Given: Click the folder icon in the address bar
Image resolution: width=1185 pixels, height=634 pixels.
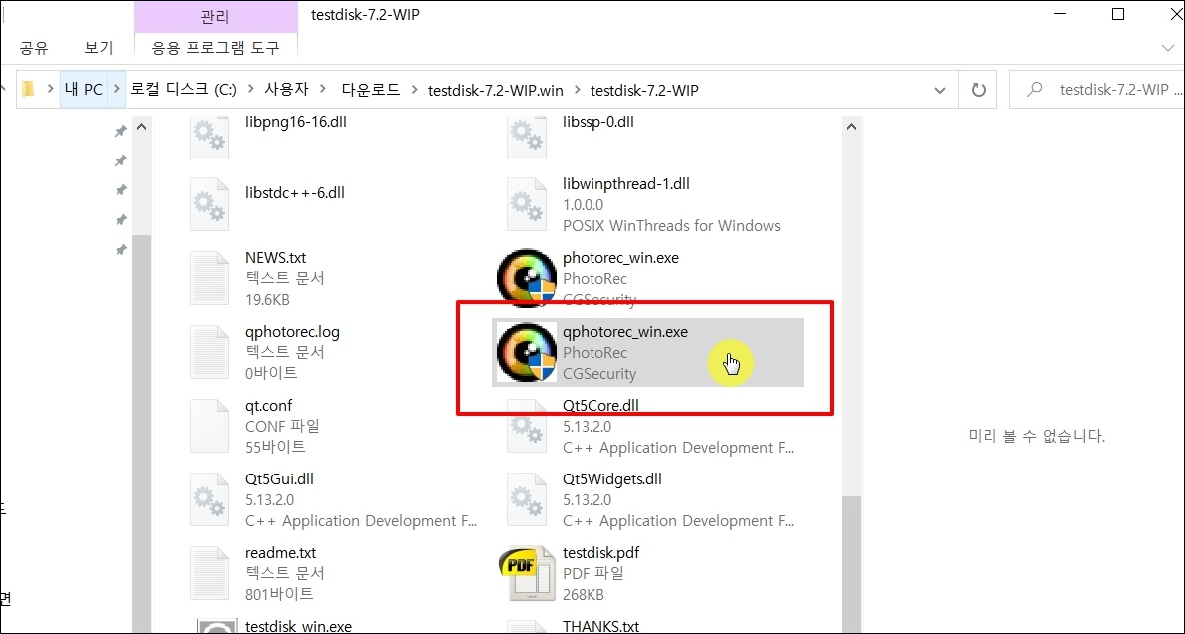Looking at the screenshot, I should pos(29,90).
